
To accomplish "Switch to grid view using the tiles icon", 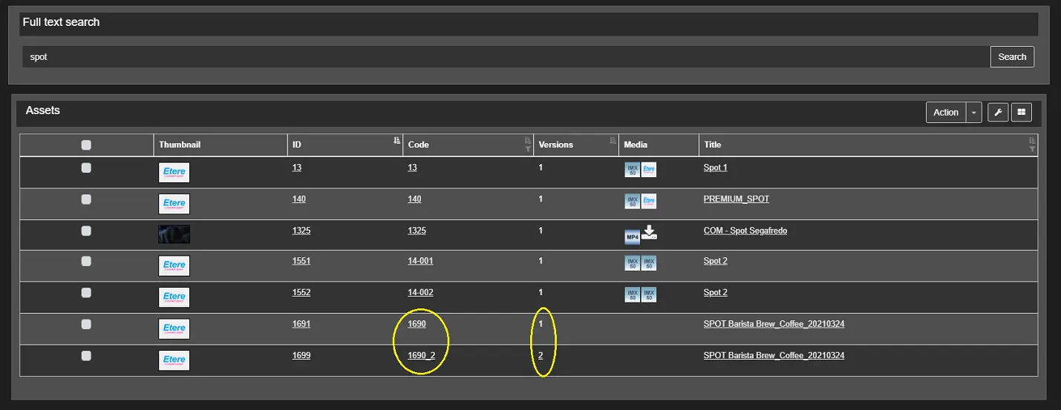I will (x=1022, y=113).
